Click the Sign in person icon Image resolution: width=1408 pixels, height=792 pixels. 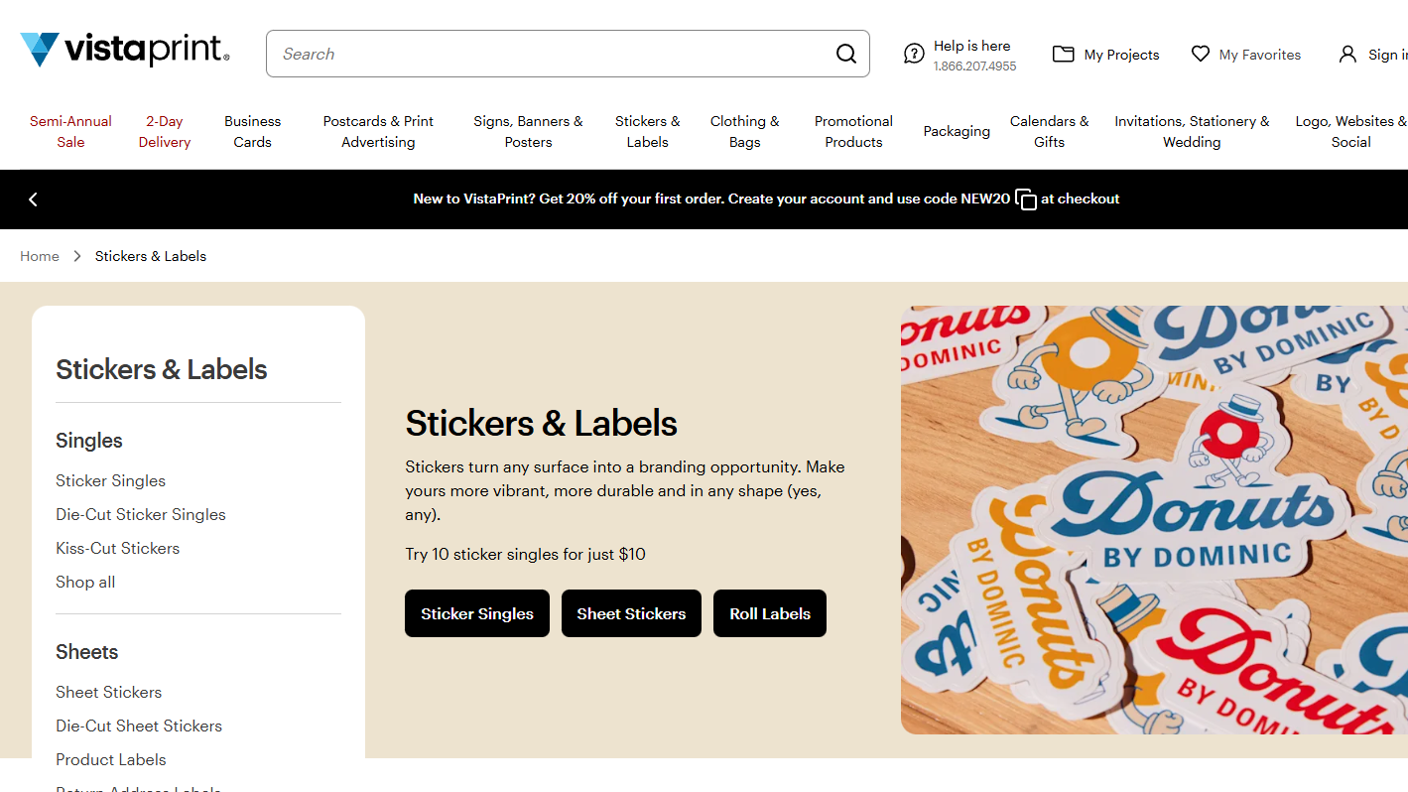coord(1347,54)
